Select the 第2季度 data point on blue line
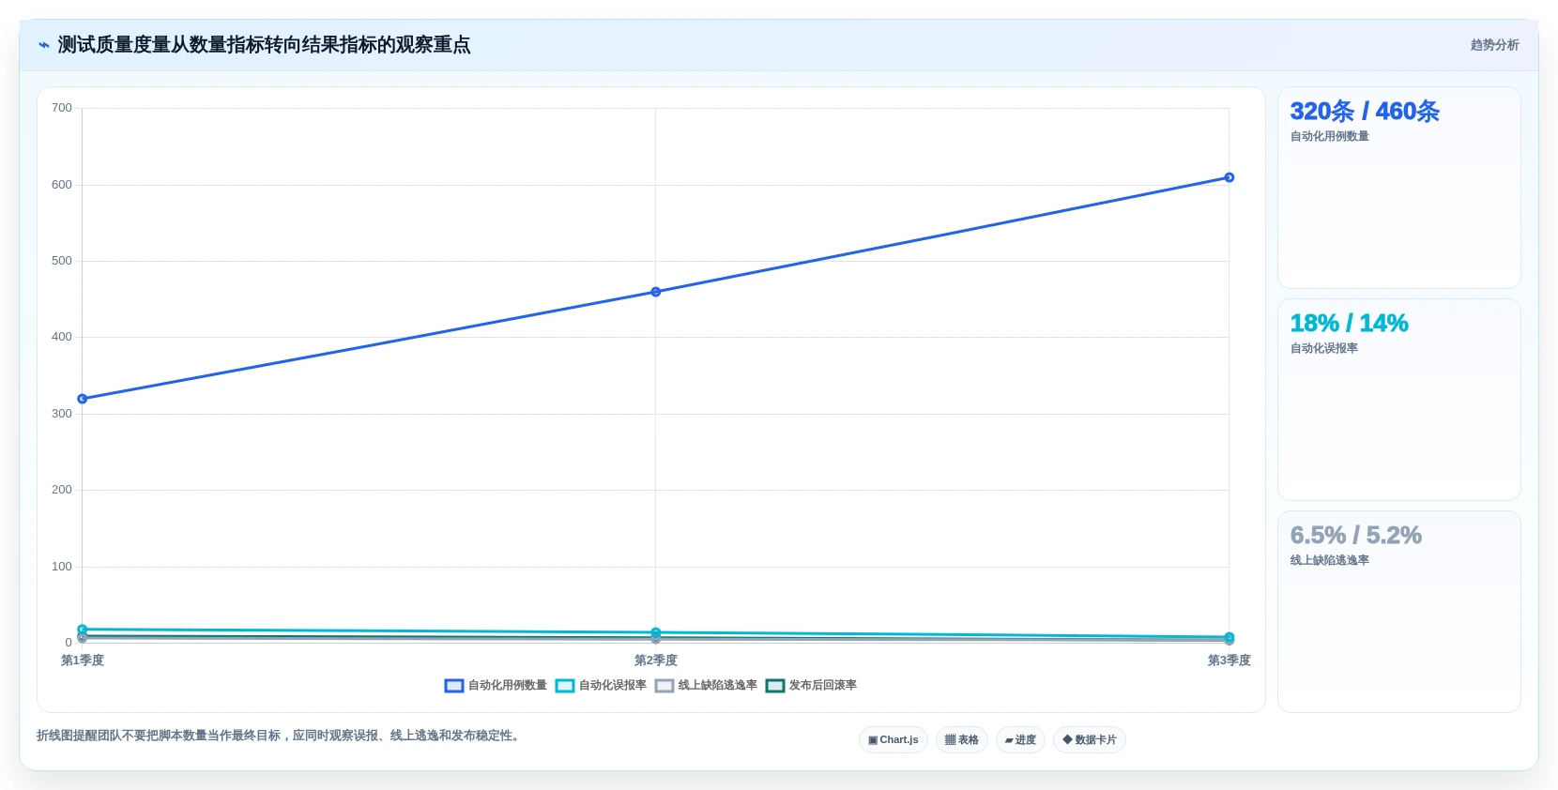The height and width of the screenshot is (790, 1558). pyautogui.click(x=656, y=292)
